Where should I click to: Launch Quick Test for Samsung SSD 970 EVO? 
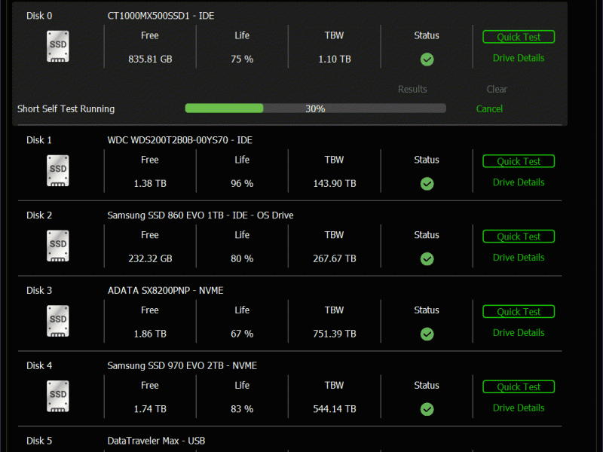519,386
